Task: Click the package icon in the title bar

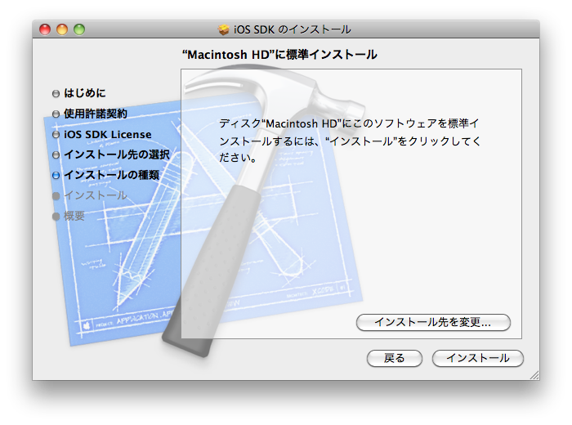Action: 224,30
